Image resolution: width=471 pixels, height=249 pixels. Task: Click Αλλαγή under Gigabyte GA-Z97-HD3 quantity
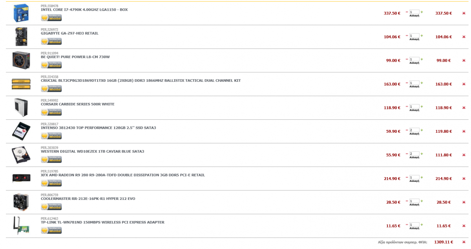(x=414, y=39)
